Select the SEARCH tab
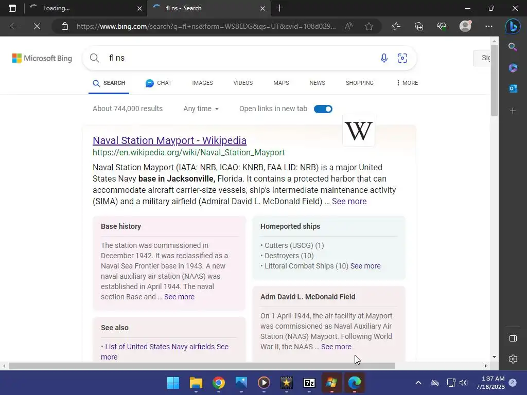The height and width of the screenshot is (395, 527). pyautogui.click(x=109, y=83)
